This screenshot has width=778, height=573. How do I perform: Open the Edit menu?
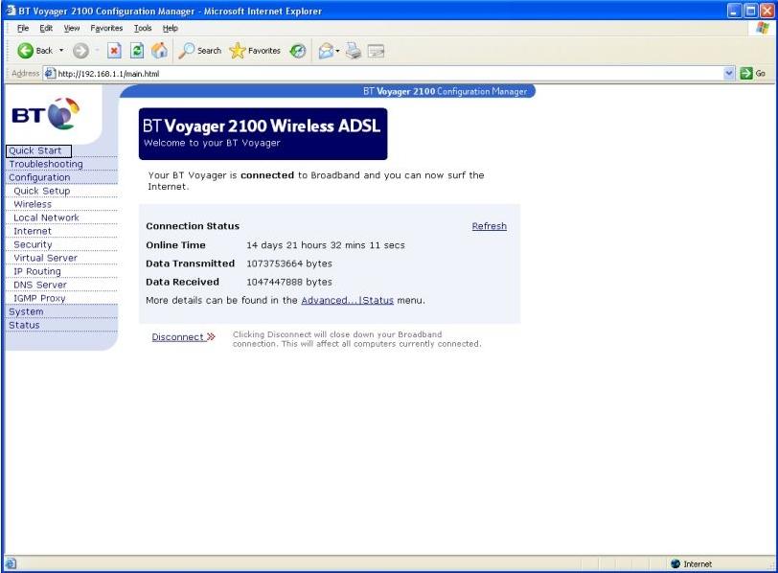(46, 29)
